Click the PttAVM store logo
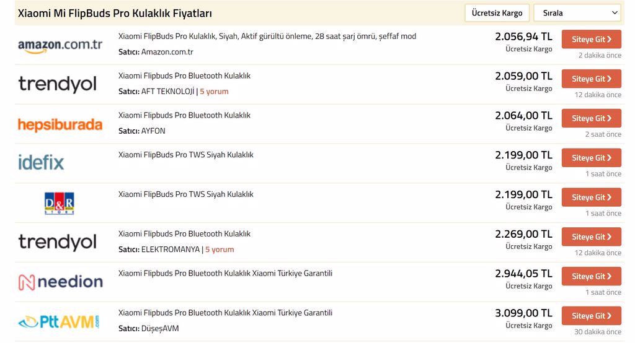635x343 pixels. 59,321
